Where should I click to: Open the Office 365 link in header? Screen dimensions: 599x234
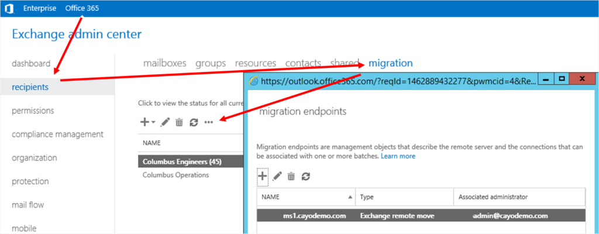(82, 8)
